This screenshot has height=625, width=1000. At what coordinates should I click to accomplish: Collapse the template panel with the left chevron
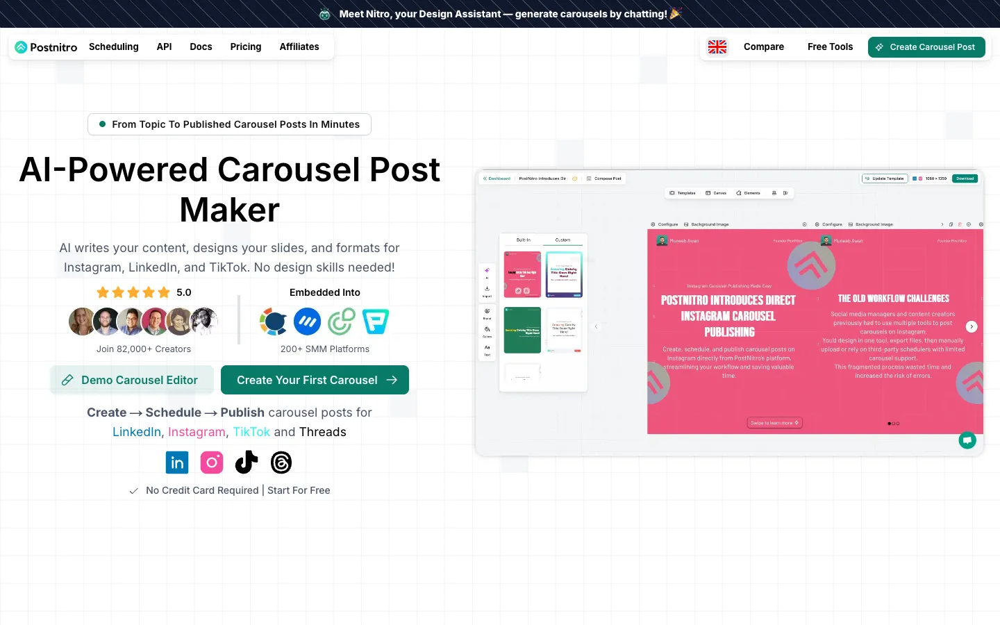[x=596, y=326]
